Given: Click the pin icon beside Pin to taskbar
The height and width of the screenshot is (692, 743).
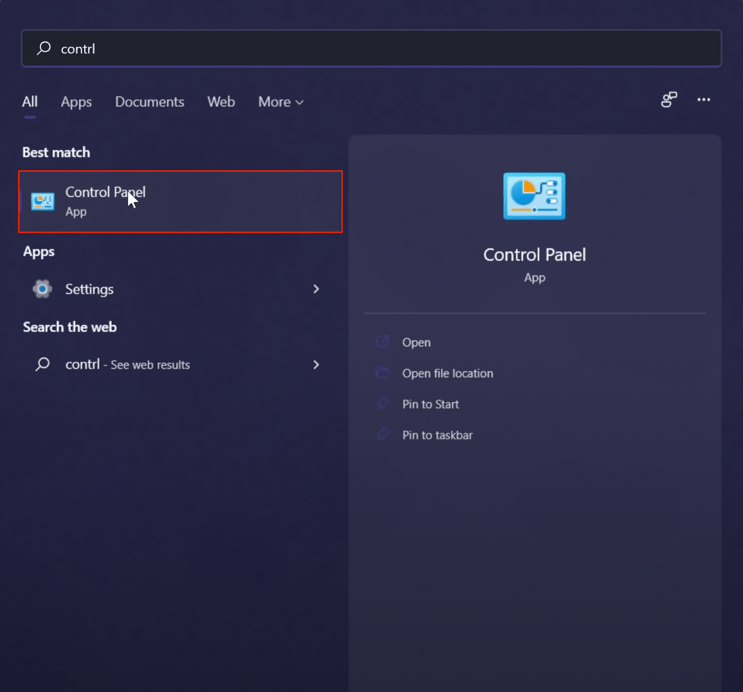Looking at the screenshot, I should 382,434.
